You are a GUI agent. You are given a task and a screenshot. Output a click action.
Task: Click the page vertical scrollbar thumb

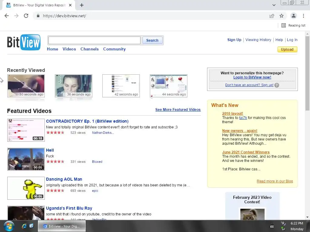click(307, 73)
